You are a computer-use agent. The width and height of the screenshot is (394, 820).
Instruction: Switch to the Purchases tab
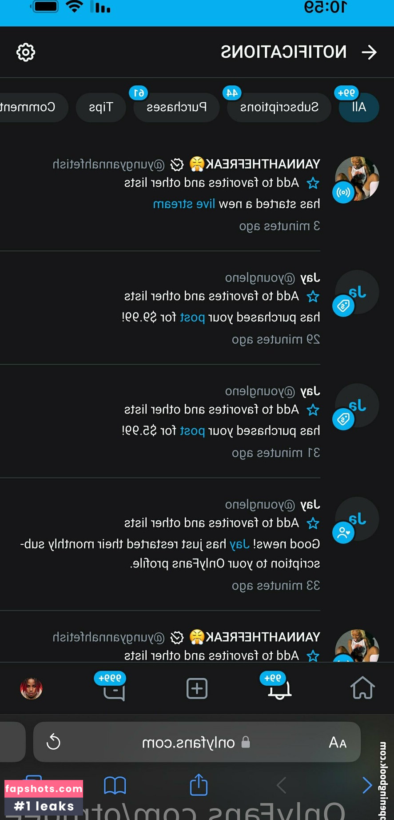pos(176,107)
